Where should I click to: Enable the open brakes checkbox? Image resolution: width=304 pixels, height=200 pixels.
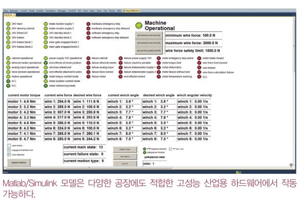point(9,146)
